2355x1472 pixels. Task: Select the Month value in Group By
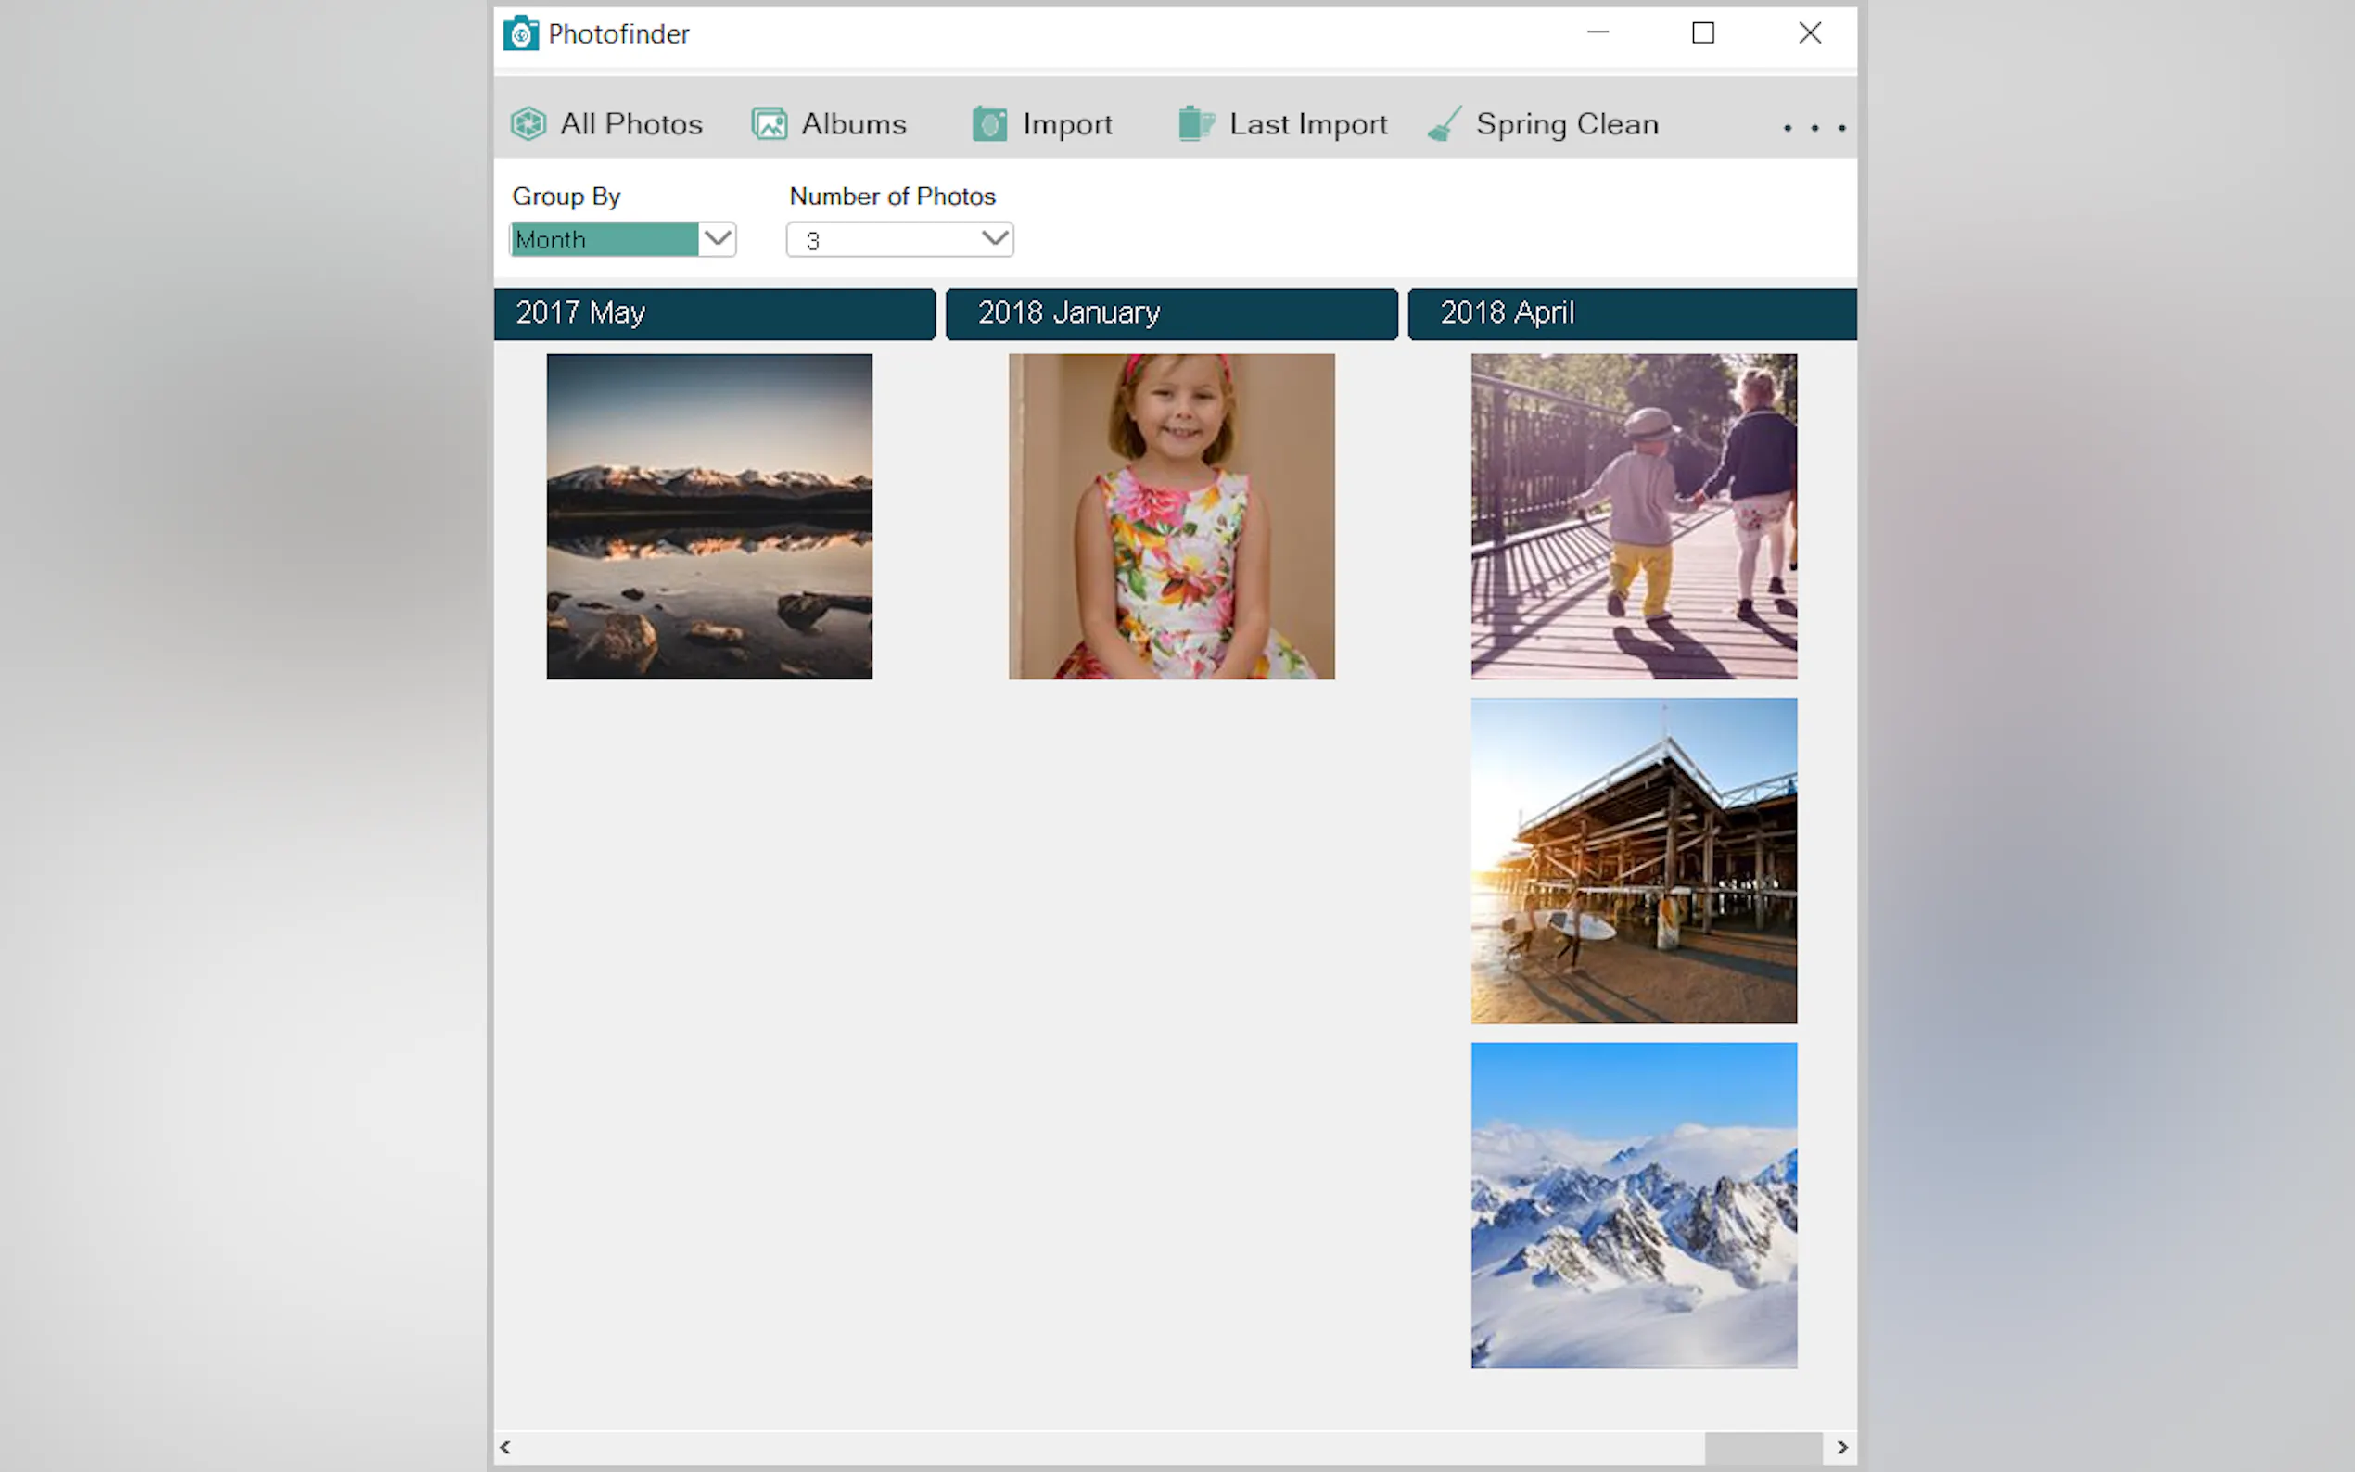604,239
